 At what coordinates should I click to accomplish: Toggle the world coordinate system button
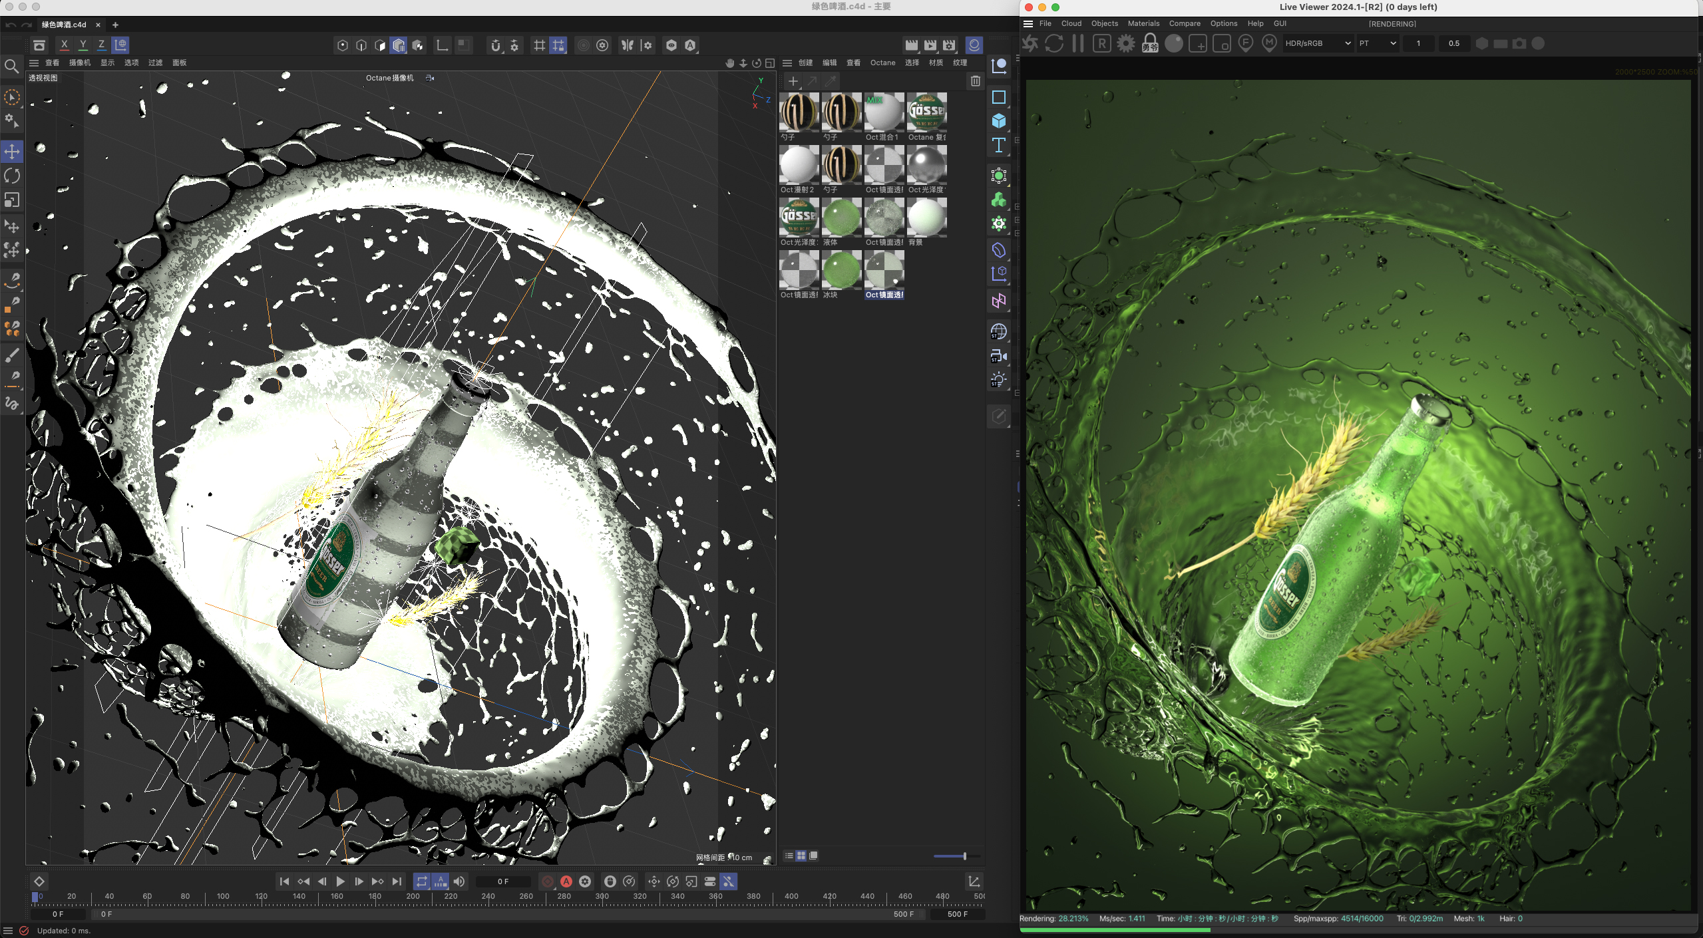(120, 45)
